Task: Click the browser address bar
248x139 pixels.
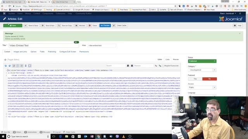Action: (95, 6)
